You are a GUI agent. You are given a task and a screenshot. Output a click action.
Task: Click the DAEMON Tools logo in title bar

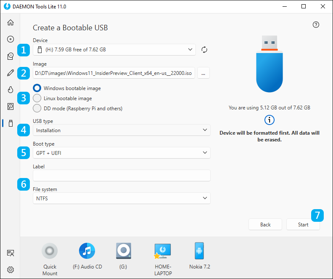[7, 6]
